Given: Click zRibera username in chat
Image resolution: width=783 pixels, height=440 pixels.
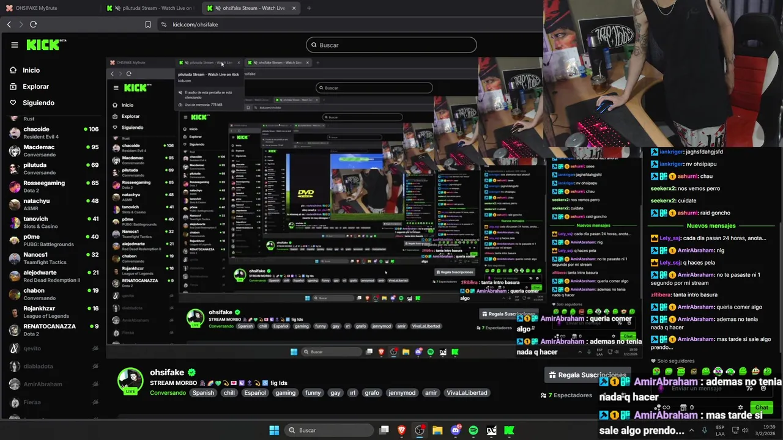Looking at the screenshot, I should [661, 295].
